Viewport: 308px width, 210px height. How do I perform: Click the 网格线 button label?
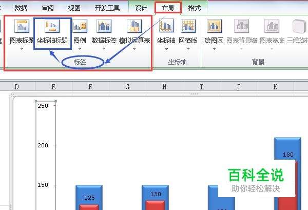coord(188,41)
